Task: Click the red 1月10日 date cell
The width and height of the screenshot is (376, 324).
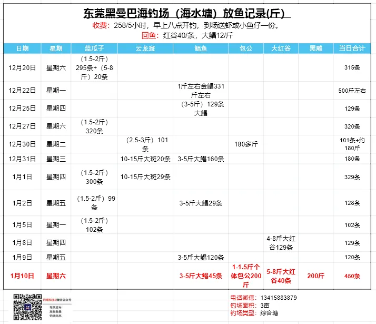Action: point(22,276)
